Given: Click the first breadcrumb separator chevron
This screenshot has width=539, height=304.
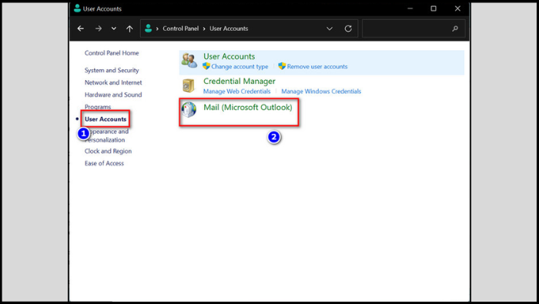Looking at the screenshot, I should pos(157,28).
